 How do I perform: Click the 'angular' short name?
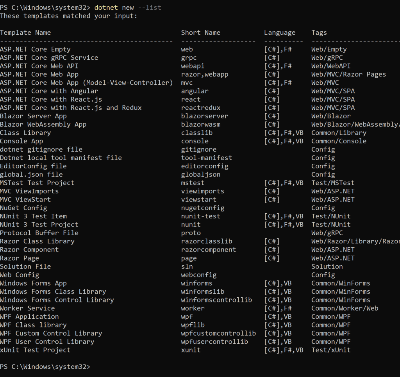click(195, 91)
